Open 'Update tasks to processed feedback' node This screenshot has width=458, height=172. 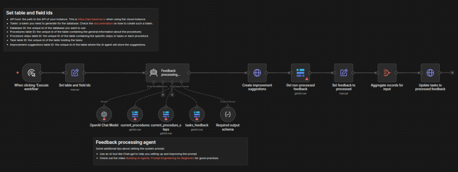pyautogui.click(x=430, y=73)
